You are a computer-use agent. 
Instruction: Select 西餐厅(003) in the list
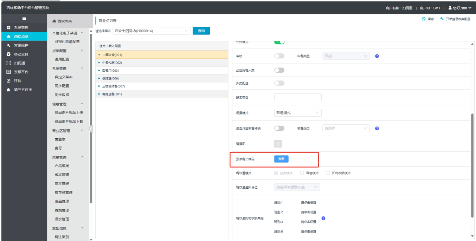pos(162,71)
